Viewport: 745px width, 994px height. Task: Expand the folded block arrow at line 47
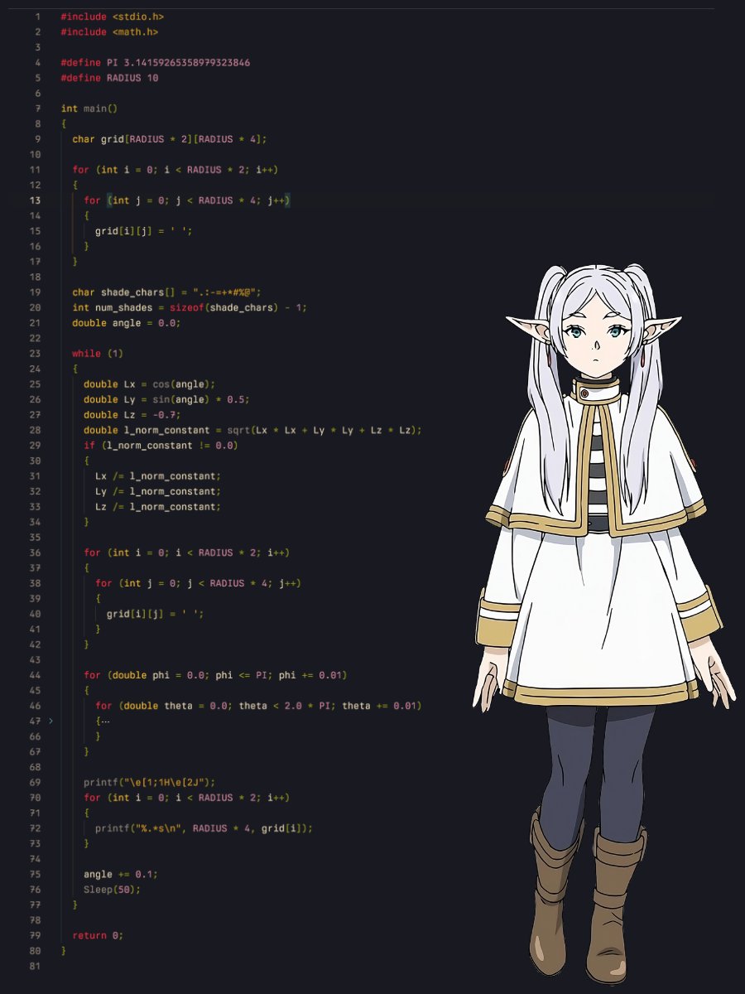50,721
